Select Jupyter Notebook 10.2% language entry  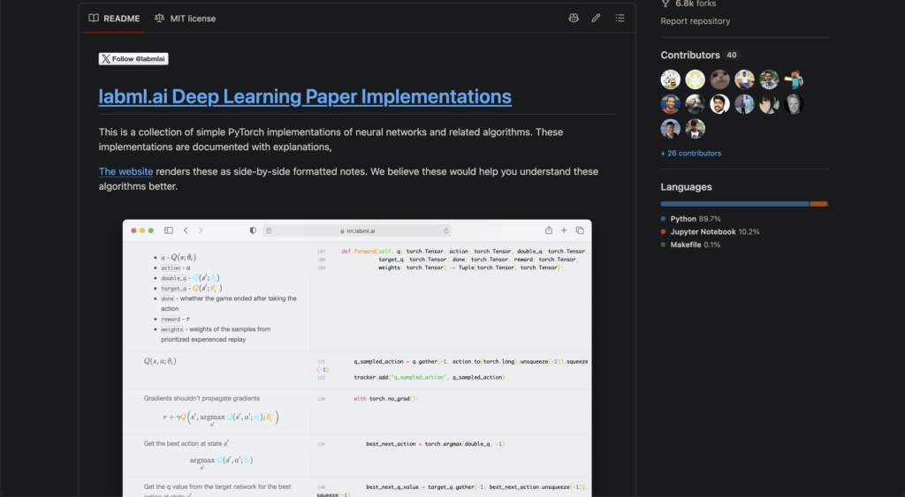tap(710, 232)
